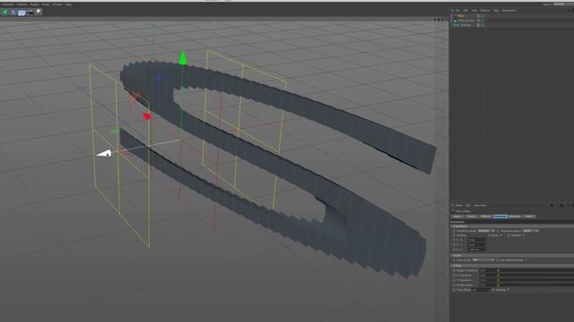Open the Transform Mode dropdown
574x322 pixels.
click(x=486, y=231)
